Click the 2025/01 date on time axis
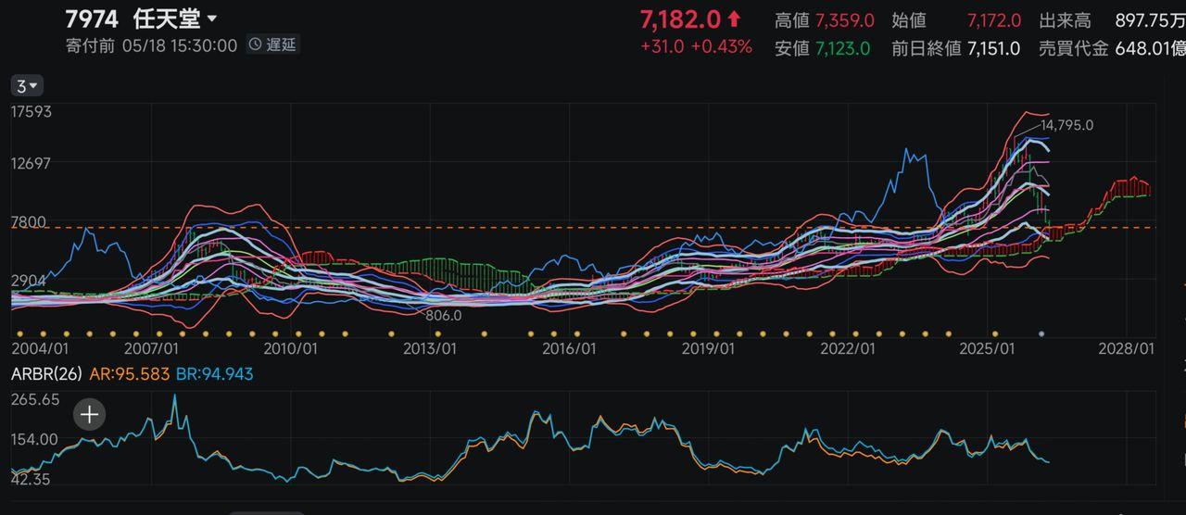Viewport: 1186px width, 515px height. (988, 349)
